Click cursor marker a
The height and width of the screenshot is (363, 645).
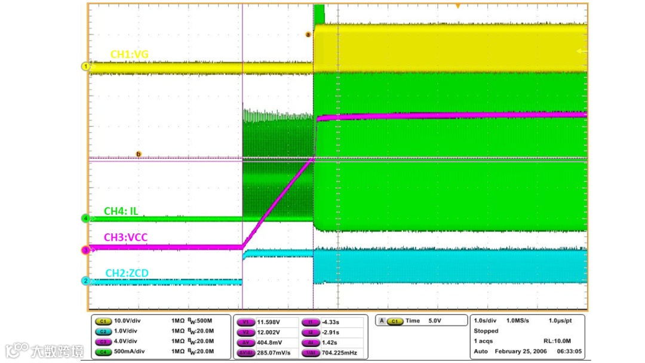click(x=308, y=35)
